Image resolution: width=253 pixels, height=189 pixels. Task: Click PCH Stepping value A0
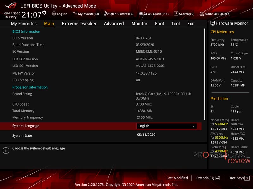(x=138, y=80)
